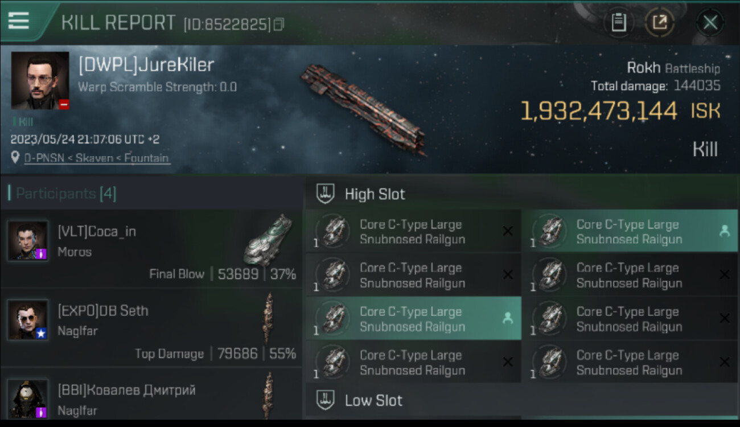Screen dimensions: 740x427
Task: Open DB Seth's pilot portrait
Action: tap(27, 320)
